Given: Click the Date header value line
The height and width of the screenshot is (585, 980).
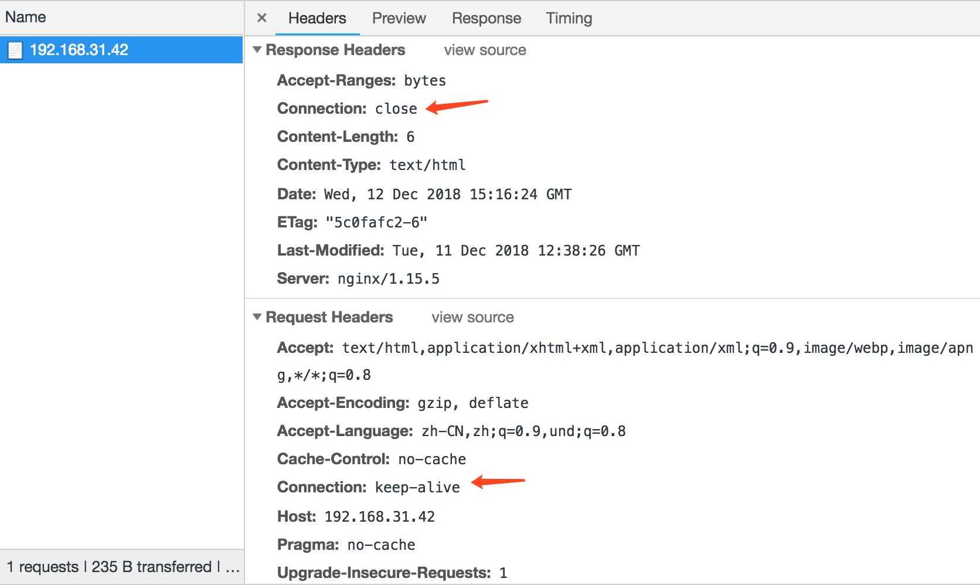Looking at the screenshot, I should [424, 194].
